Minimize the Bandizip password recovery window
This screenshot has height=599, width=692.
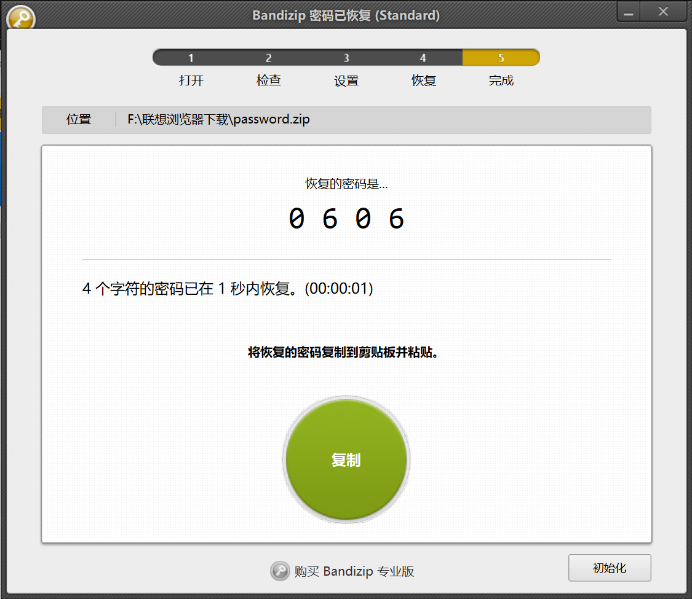pos(629,12)
